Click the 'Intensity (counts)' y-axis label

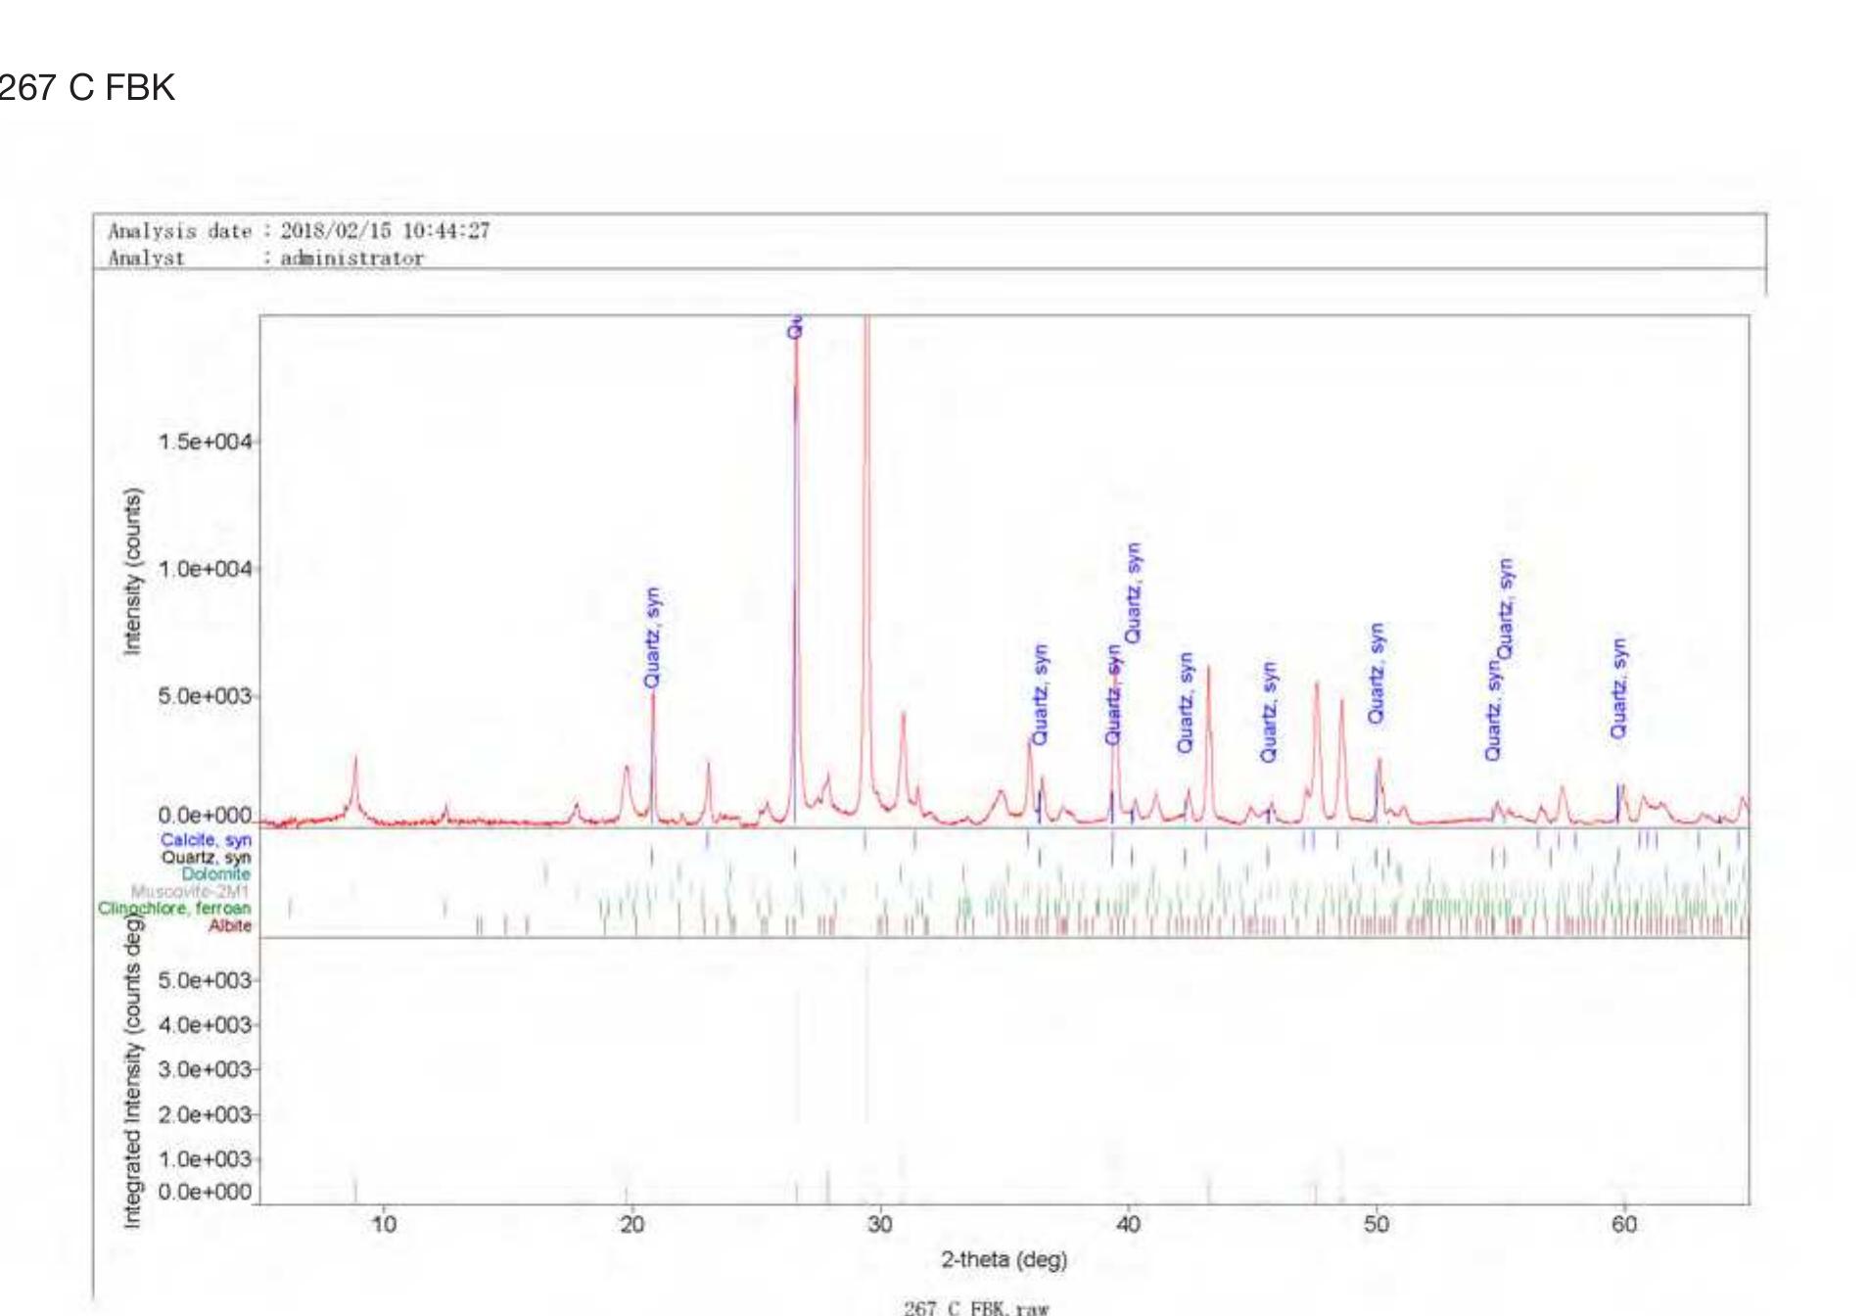tap(132, 571)
